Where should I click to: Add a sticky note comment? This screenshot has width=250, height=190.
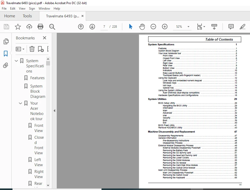pyautogui.click(x=231, y=27)
